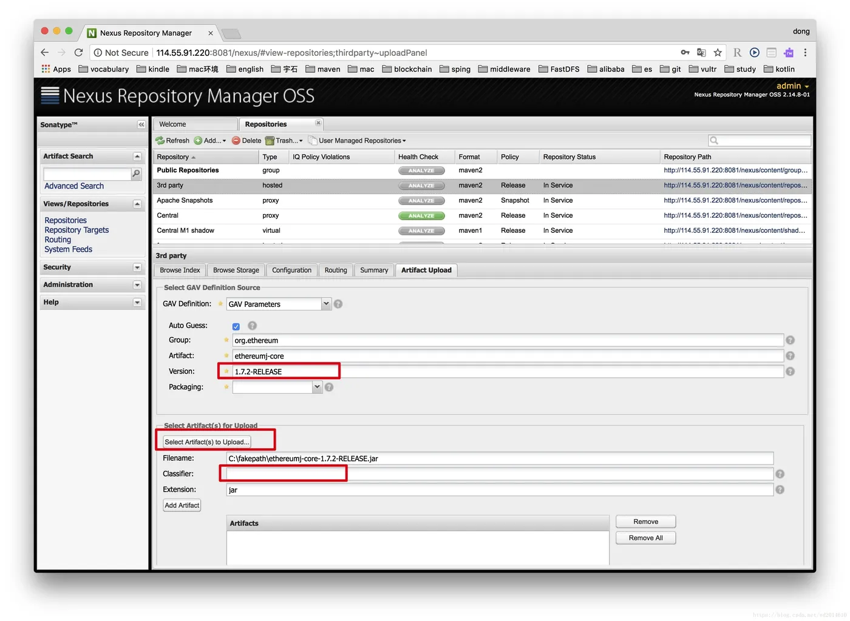Click Select Artifact(s) to Upload button

[207, 442]
